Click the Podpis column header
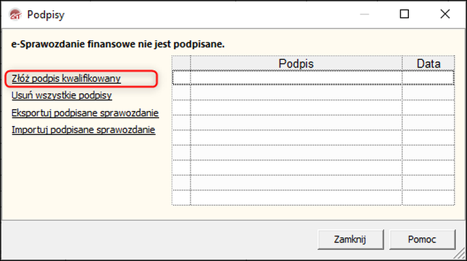This screenshot has width=467, height=261. 296,63
